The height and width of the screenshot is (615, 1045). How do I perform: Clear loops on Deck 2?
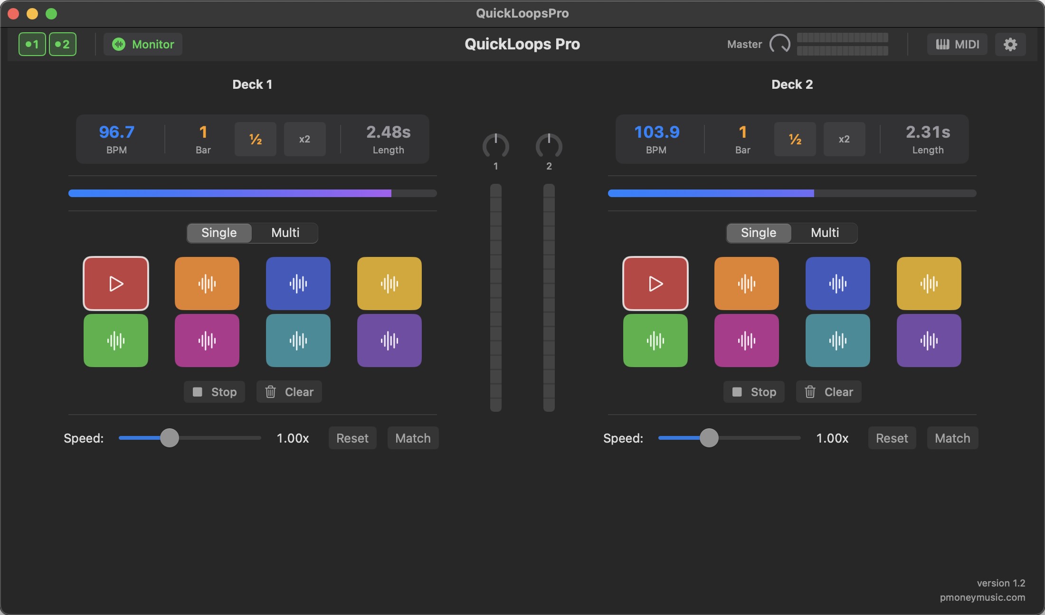pyautogui.click(x=828, y=392)
